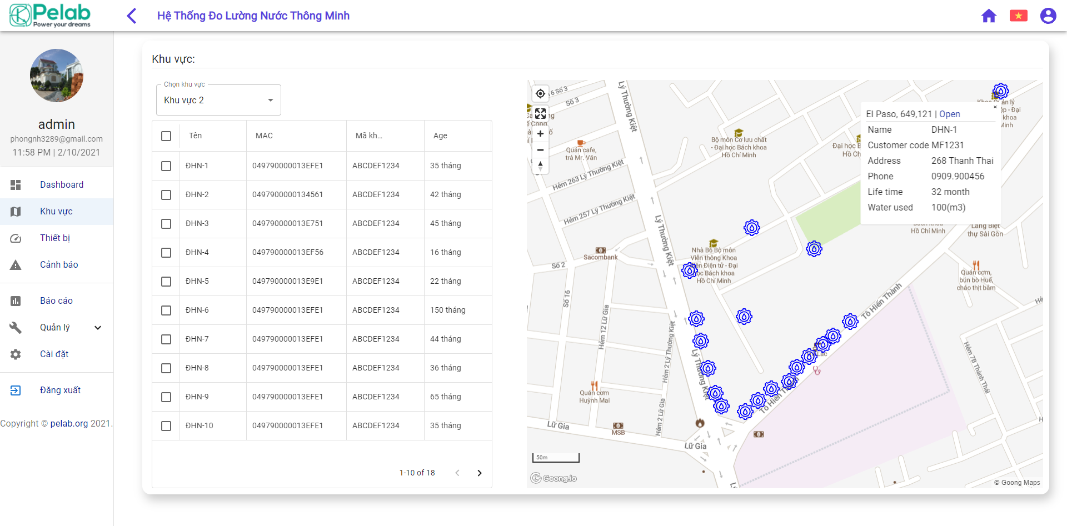This screenshot has width=1067, height=526.
Task: Click the Open link in map popup
Action: pyautogui.click(x=949, y=114)
